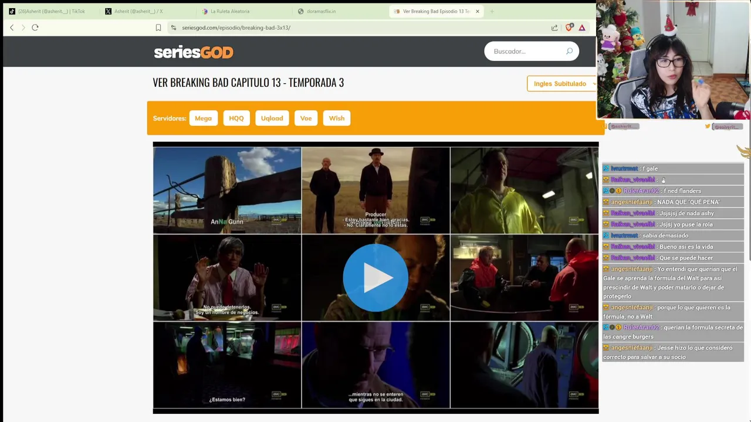Choose the Voe server

click(x=306, y=118)
